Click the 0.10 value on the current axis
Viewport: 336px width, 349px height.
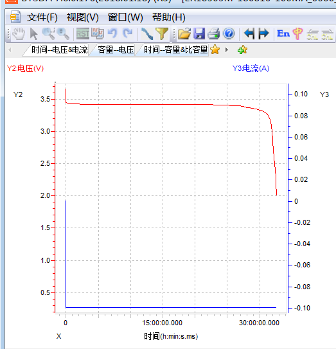pyautogui.click(x=301, y=94)
